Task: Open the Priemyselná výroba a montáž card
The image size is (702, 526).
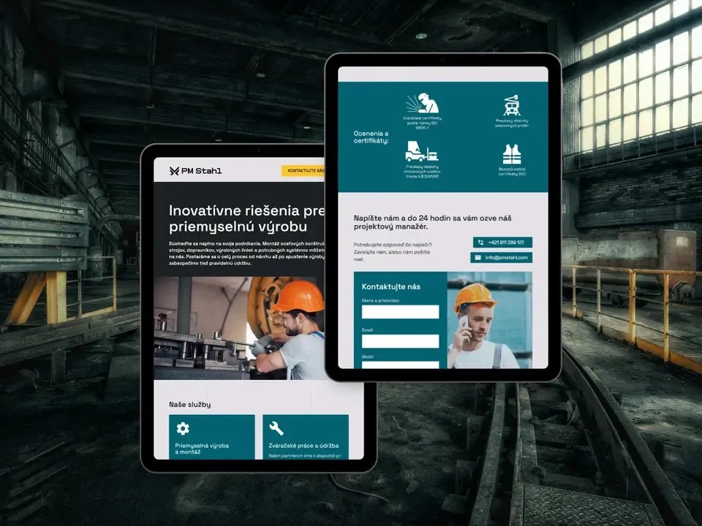Action: tap(212, 437)
